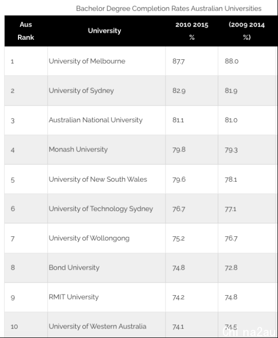Click Australian National University text
Viewport: 278px width, 338px height.
point(95,120)
